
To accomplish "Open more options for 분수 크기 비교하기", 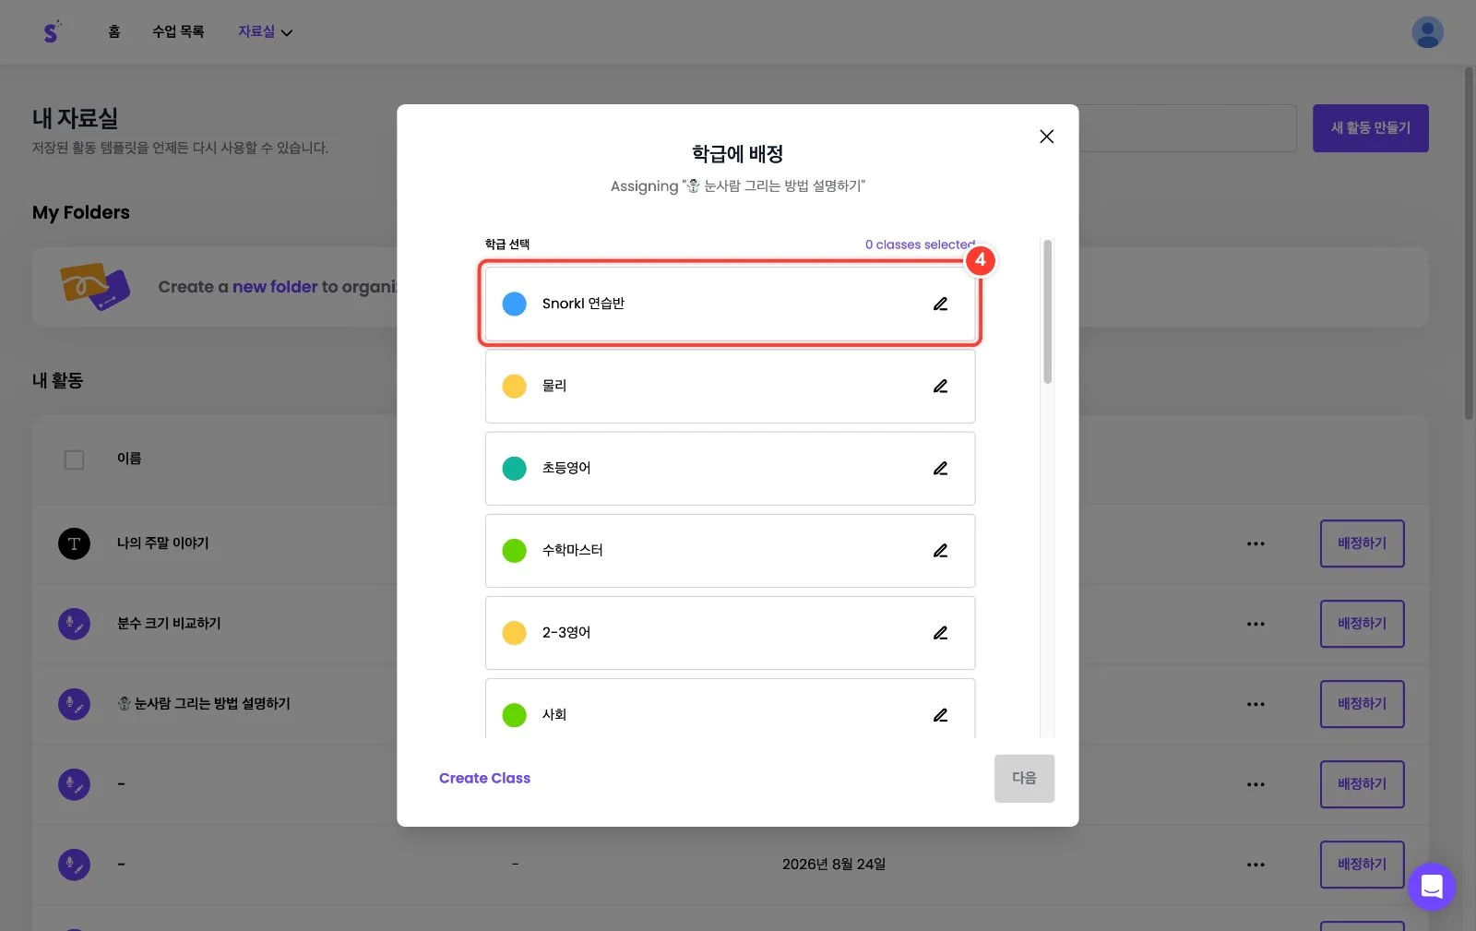I will click(1256, 624).
